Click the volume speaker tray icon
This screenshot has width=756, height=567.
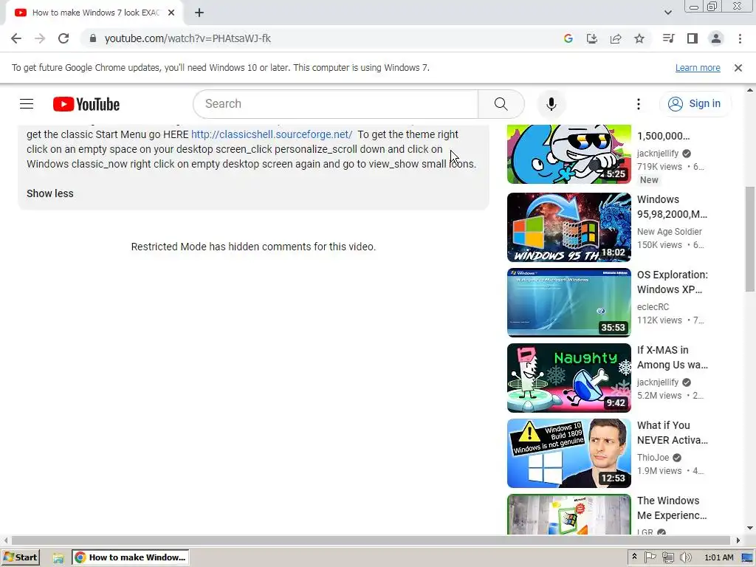[685, 557]
